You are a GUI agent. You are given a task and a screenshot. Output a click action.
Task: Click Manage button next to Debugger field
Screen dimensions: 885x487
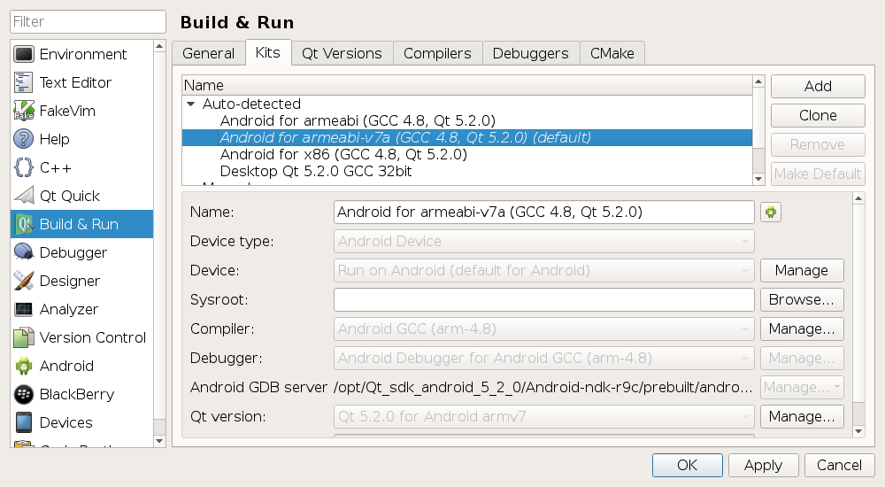click(x=802, y=359)
